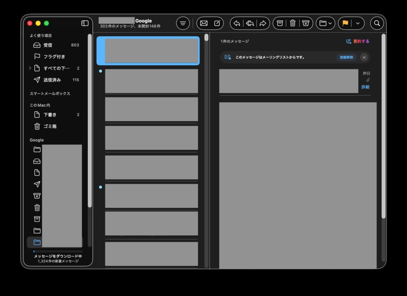Delete message with the trash icon
This screenshot has height=296, width=407.
[x=293, y=23]
